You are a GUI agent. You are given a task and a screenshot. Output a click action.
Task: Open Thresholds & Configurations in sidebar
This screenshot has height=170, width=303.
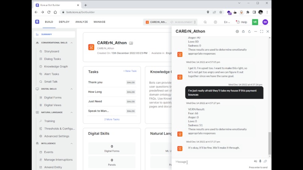[59, 128]
